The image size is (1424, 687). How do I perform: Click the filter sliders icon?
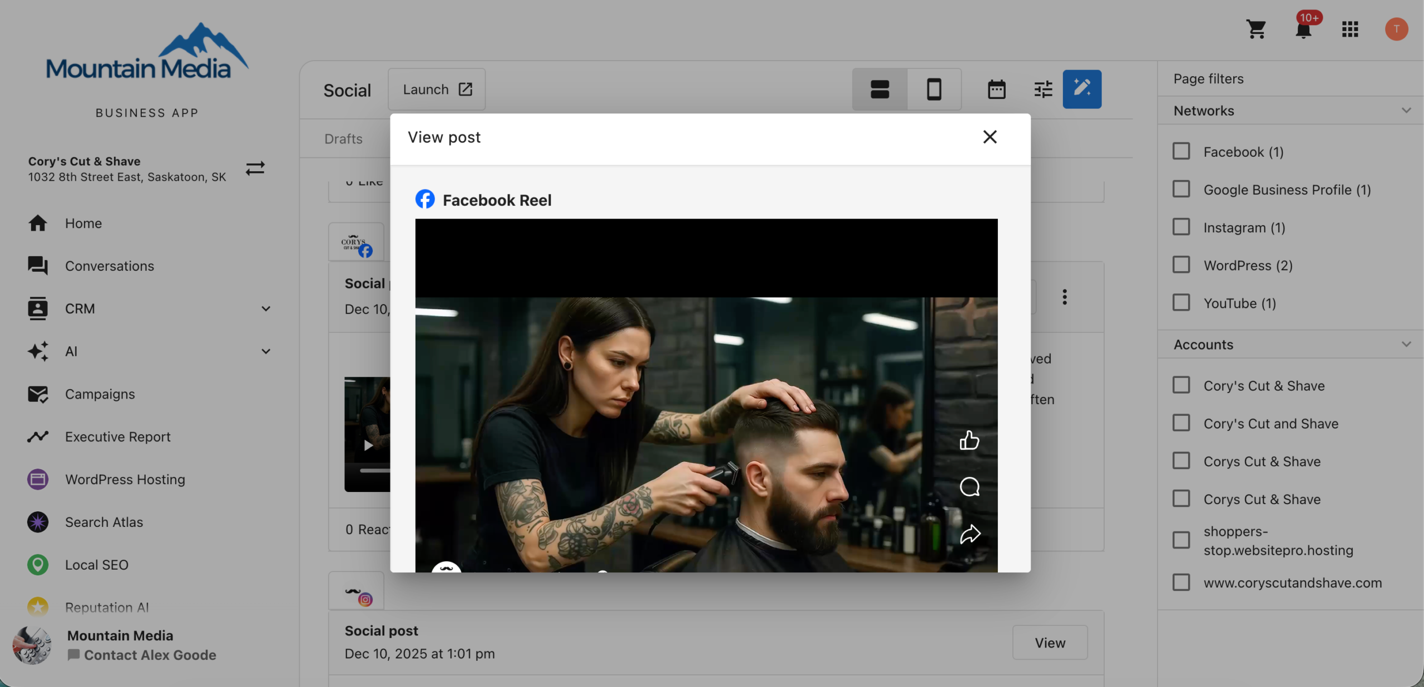1043,89
